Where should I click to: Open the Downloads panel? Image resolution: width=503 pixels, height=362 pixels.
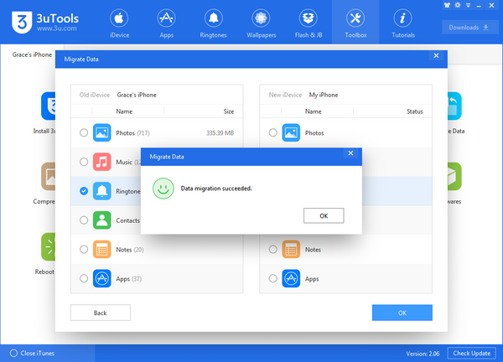(x=469, y=27)
